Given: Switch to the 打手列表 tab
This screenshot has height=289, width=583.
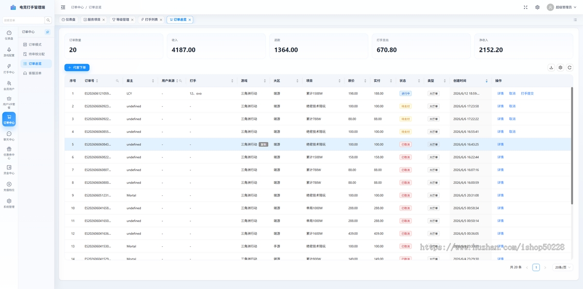Looking at the screenshot, I should pos(150,19).
